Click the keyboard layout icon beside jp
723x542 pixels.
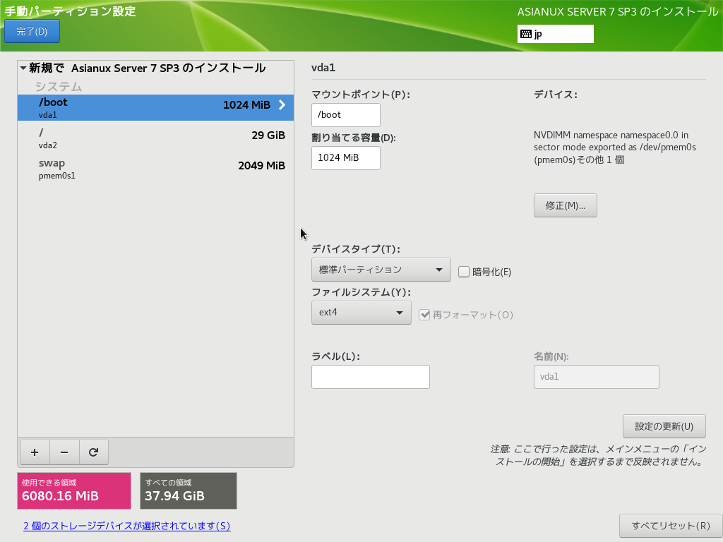coord(526,34)
